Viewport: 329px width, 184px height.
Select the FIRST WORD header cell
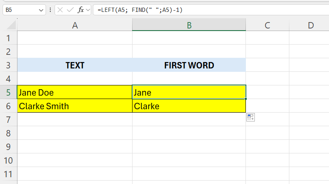pyautogui.click(x=189, y=65)
